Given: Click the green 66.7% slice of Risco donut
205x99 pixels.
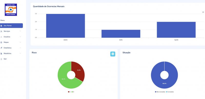Looking at the screenshot, I should [x=63, y=79].
